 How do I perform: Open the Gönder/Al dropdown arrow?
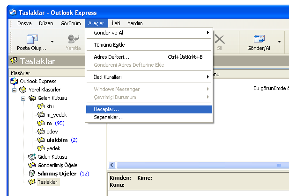(x=279, y=42)
